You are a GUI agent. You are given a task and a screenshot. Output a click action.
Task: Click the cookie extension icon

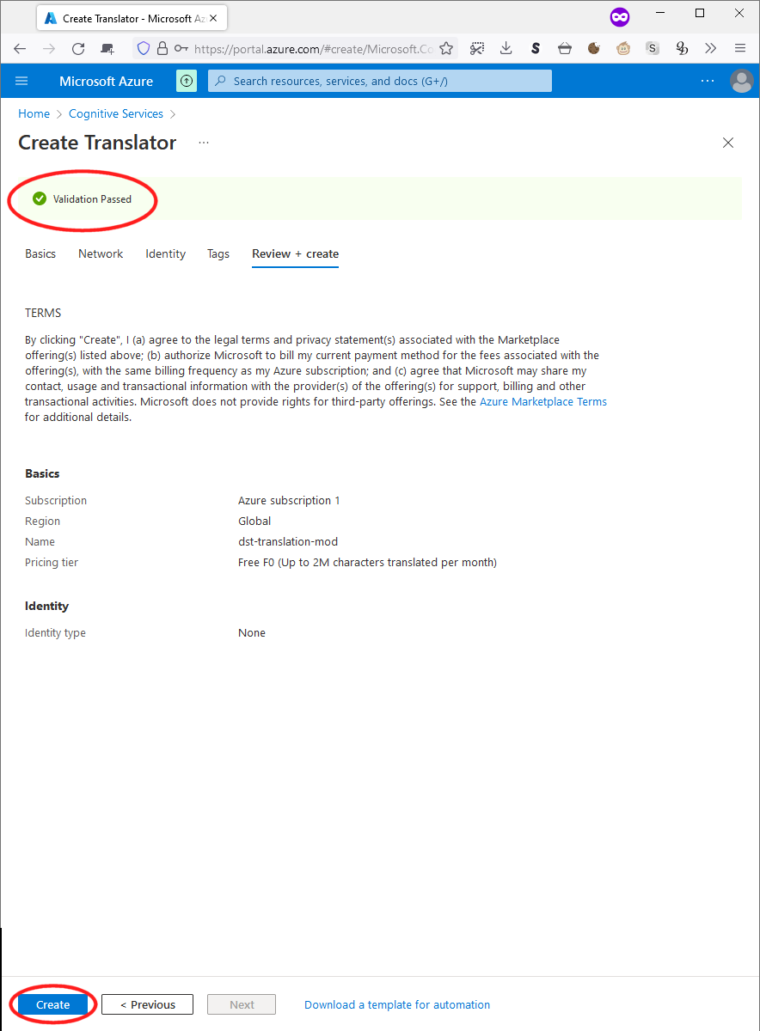pos(594,49)
